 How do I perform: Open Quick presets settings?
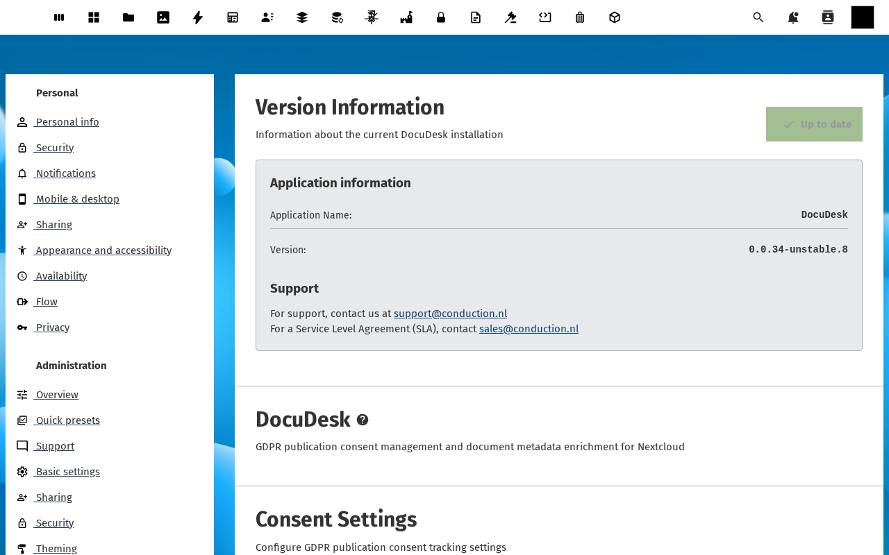click(67, 420)
